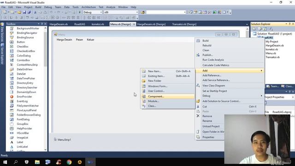Image resolution: width=295 pixels, height=166 pixels.
Task: Click the Find in Files toolbar icon
Action: click(143, 12)
